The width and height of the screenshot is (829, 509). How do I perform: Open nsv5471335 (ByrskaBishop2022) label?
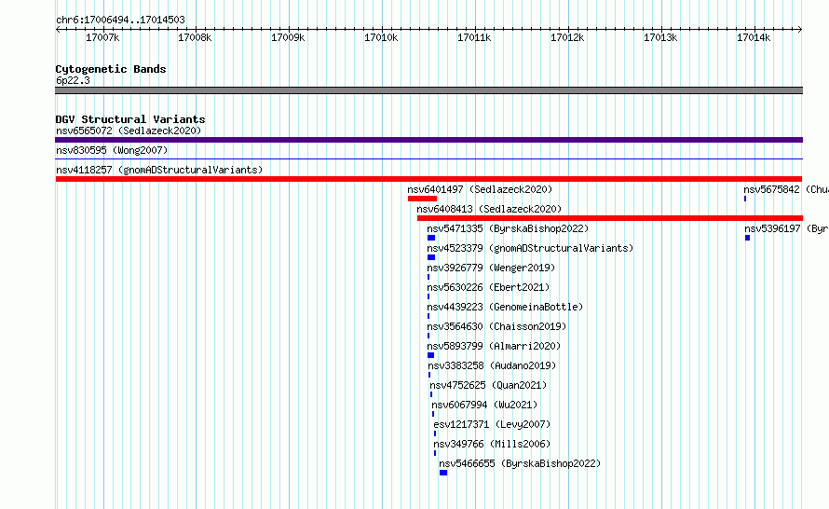click(x=508, y=228)
